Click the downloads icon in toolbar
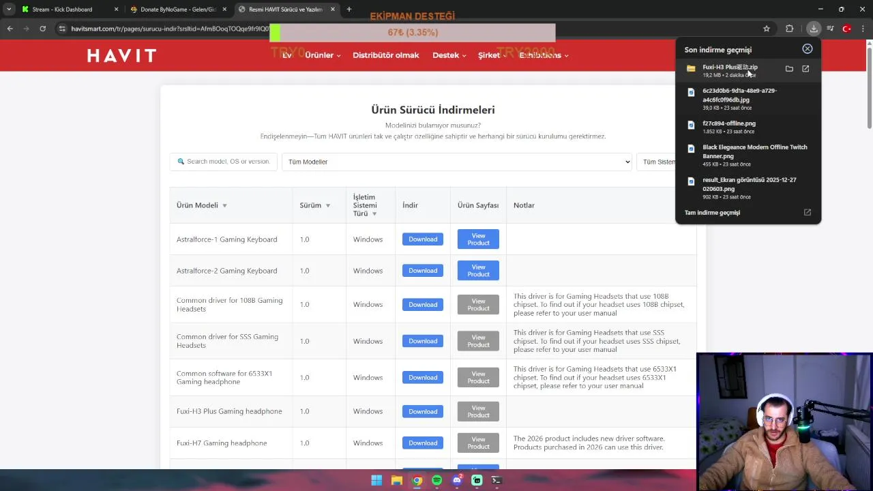 814,29
